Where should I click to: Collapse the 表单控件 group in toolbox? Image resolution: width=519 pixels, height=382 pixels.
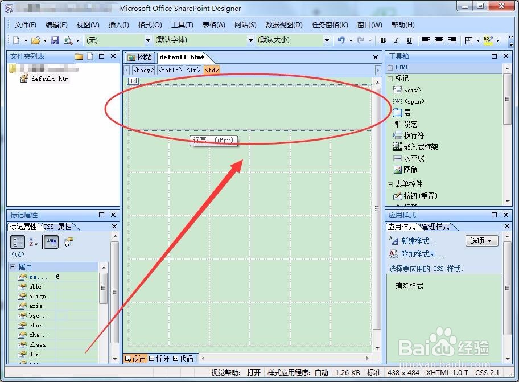(390, 184)
